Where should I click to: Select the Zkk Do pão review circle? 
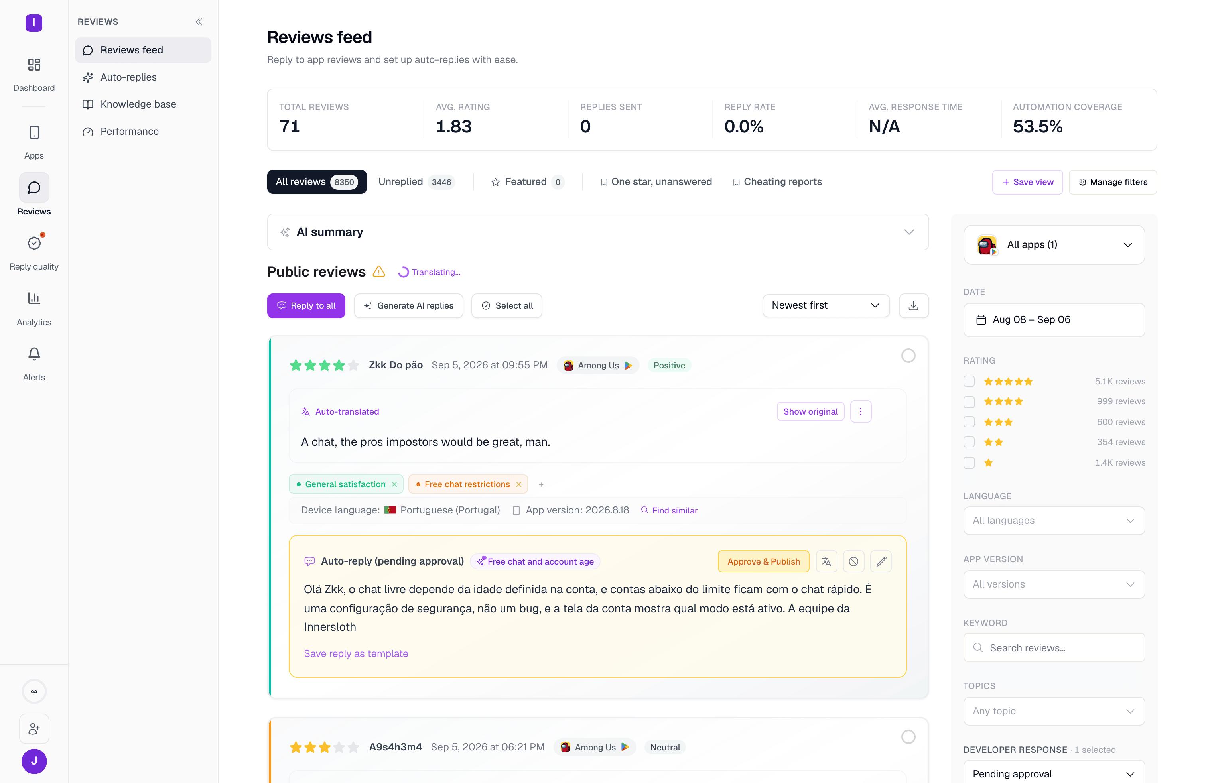pos(908,356)
